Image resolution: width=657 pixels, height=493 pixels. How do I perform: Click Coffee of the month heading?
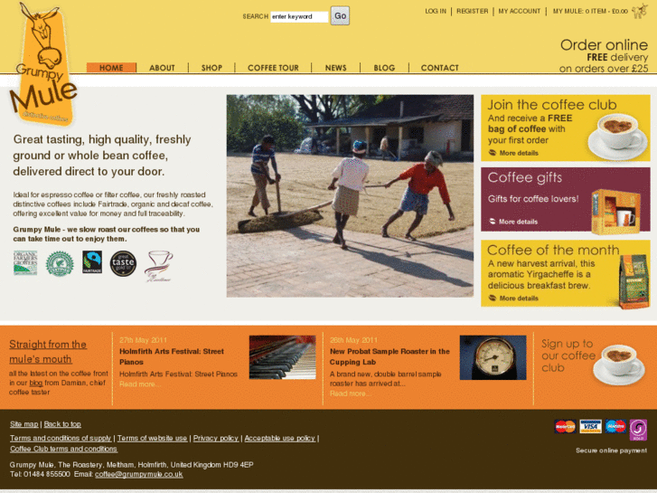(553, 250)
